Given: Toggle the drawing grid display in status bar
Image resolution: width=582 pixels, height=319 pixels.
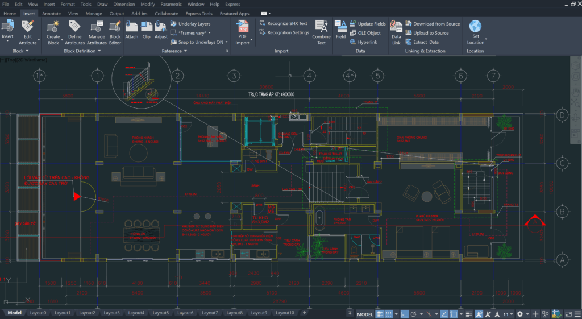Looking at the screenshot, I should coord(380,314).
